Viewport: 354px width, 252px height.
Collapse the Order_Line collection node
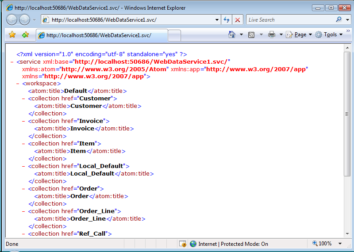(24, 211)
